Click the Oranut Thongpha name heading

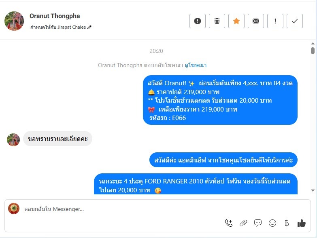(55, 16)
